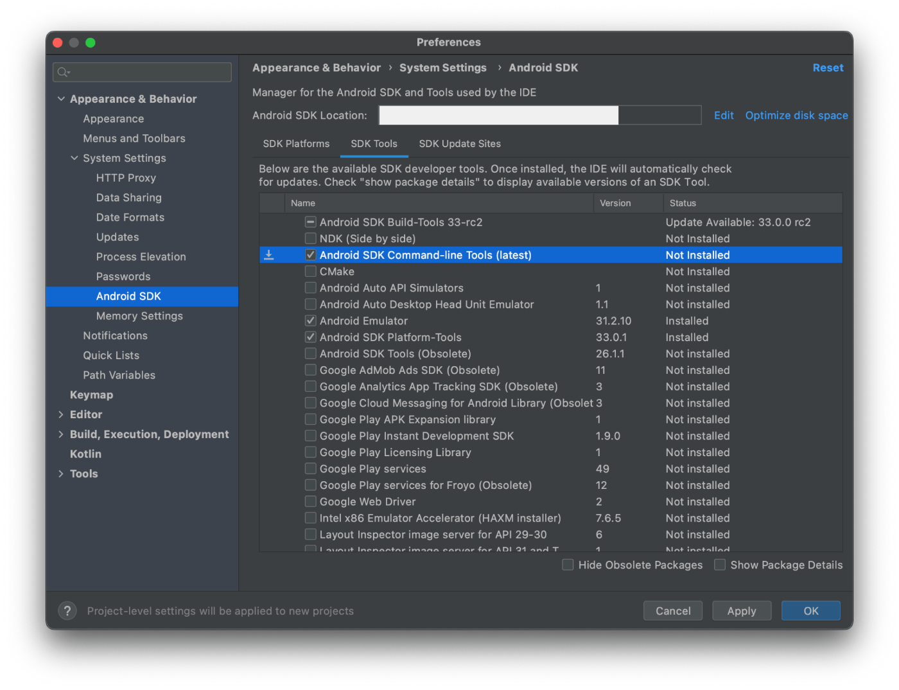The width and height of the screenshot is (899, 690).
Task: Select the SDK Tools tab
Action: point(374,144)
